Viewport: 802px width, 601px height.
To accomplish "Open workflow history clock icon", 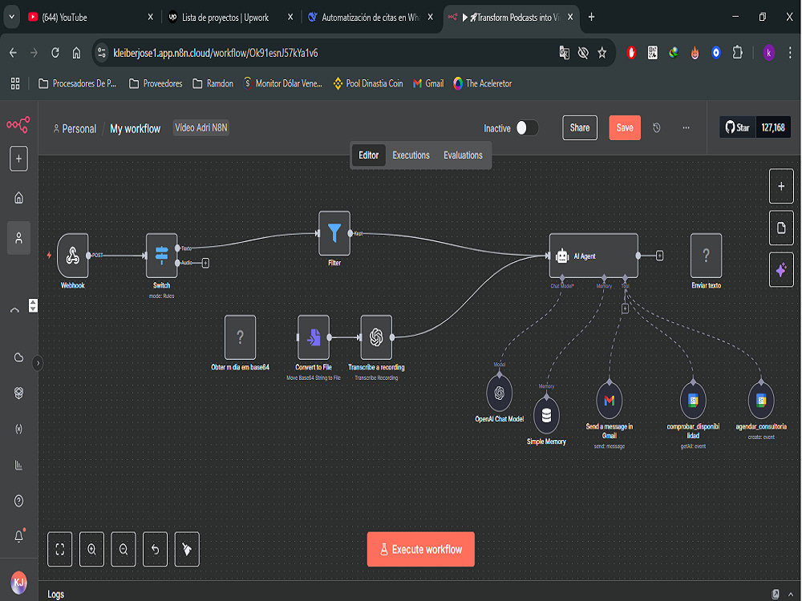I will click(656, 127).
